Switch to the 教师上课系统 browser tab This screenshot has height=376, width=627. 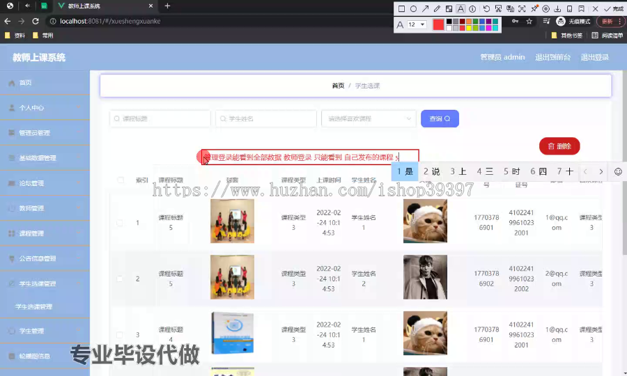point(106,6)
